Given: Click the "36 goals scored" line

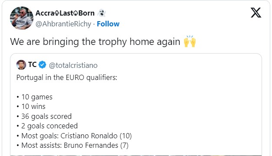Looking at the screenshot, I should [44, 116].
